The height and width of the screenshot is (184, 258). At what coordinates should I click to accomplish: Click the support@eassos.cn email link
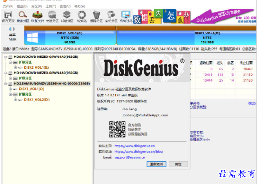pyautogui.click(x=130, y=157)
